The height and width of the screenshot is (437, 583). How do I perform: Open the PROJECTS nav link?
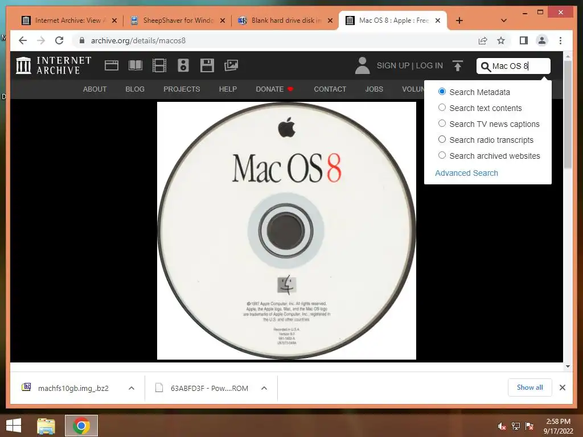point(182,89)
